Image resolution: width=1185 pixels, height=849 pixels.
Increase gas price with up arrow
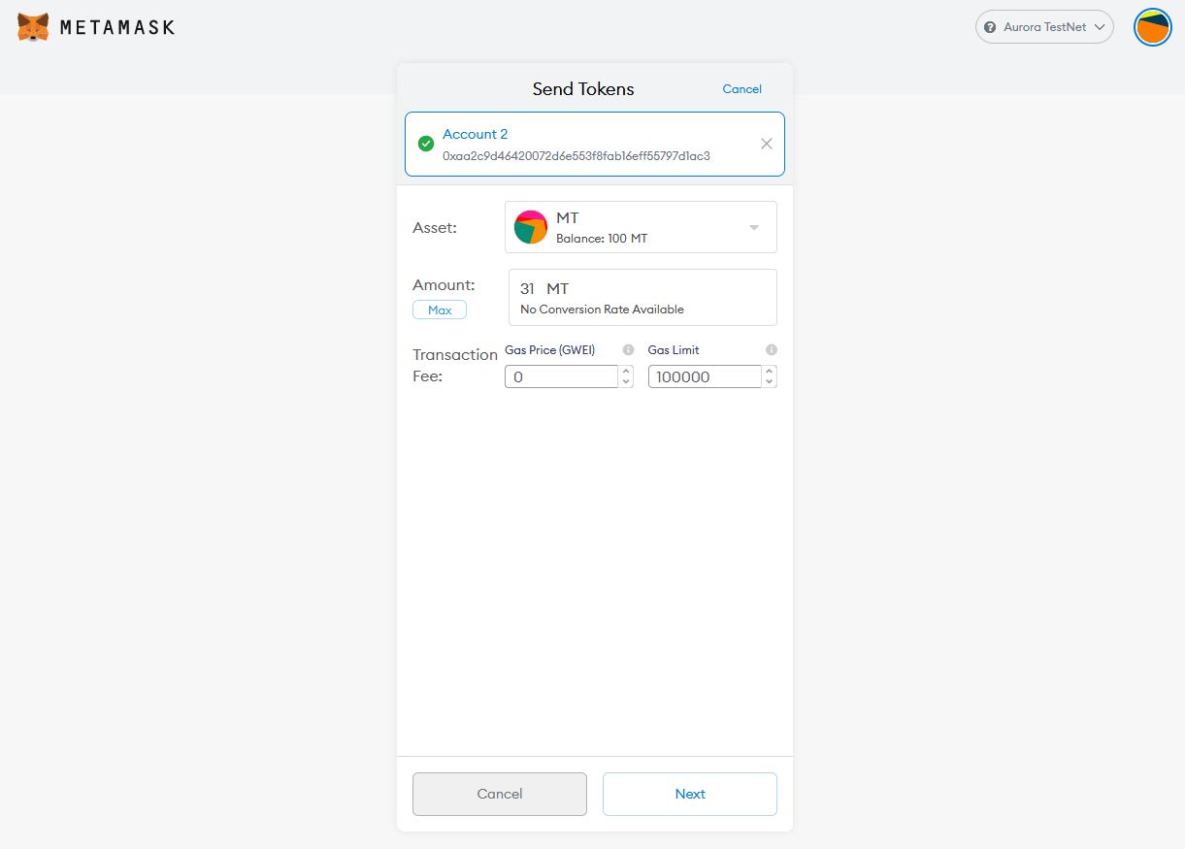626,371
